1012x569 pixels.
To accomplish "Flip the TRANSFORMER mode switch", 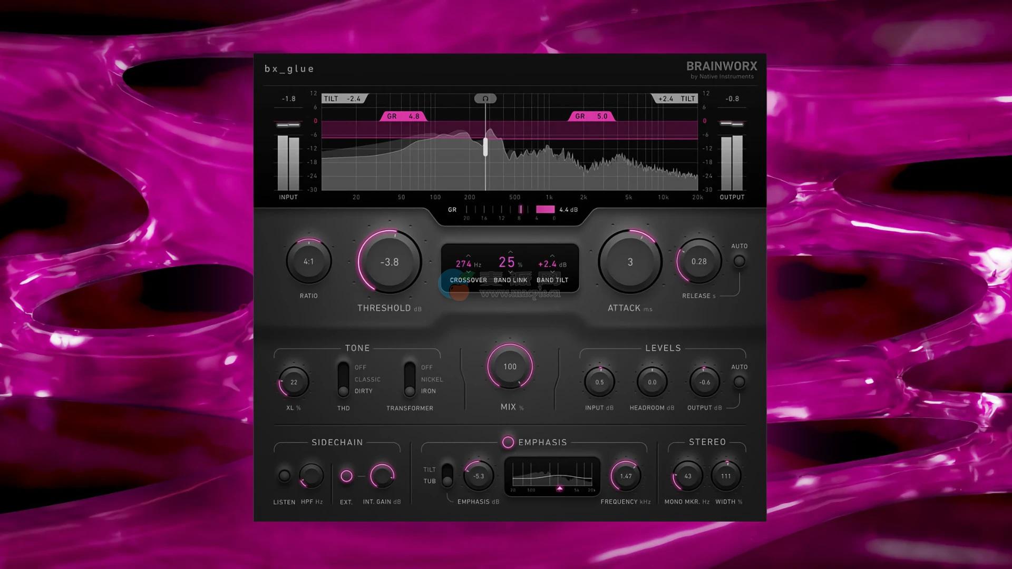I will click(x=410, y=379).
